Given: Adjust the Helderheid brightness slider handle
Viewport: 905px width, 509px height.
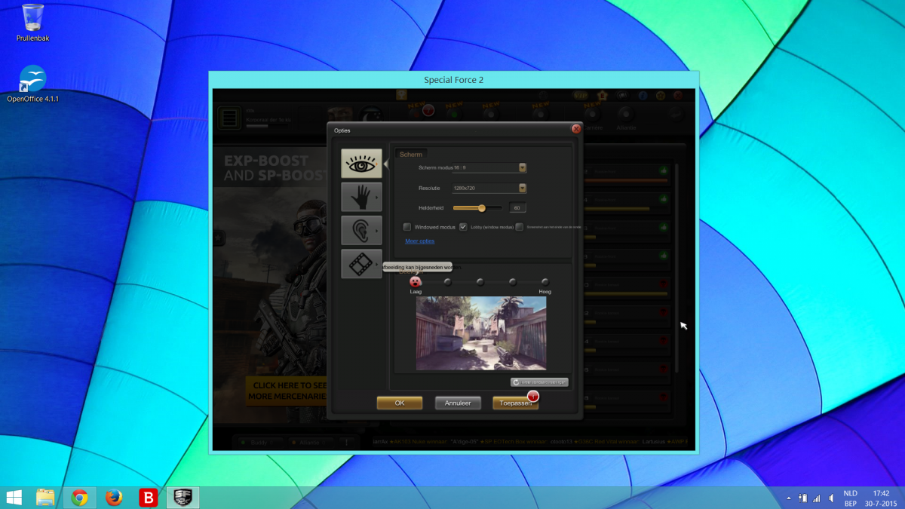Looking at the screenshot, I should pos(482,207).
